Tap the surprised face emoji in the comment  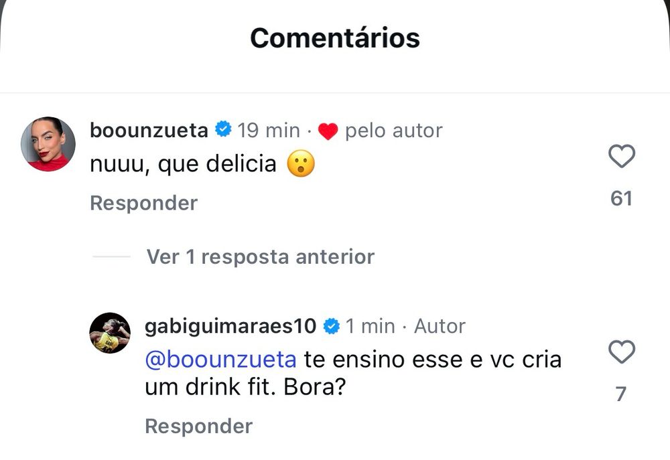[301, 163]
